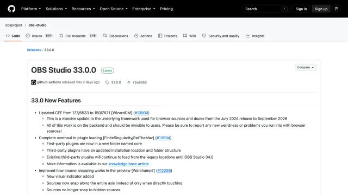The width and height of the screenshot is (348, 195).
Task: Click 'First-party plugins are now in a new folder' text
Action: [94, 144]
